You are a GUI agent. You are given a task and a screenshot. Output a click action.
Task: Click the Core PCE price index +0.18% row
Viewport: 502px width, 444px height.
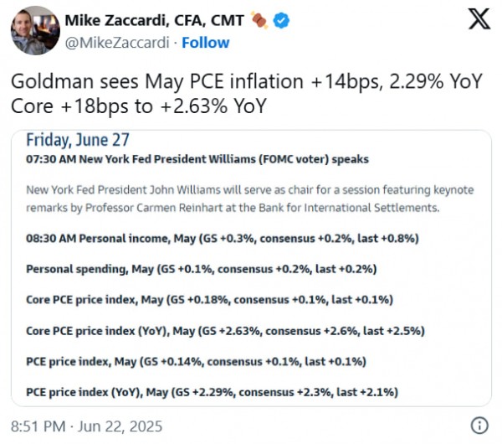(209, 299)
